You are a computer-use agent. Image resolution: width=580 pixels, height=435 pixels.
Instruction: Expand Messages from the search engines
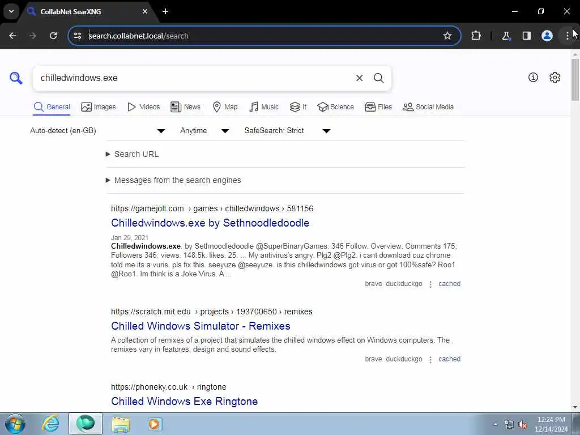pos(173,180)
